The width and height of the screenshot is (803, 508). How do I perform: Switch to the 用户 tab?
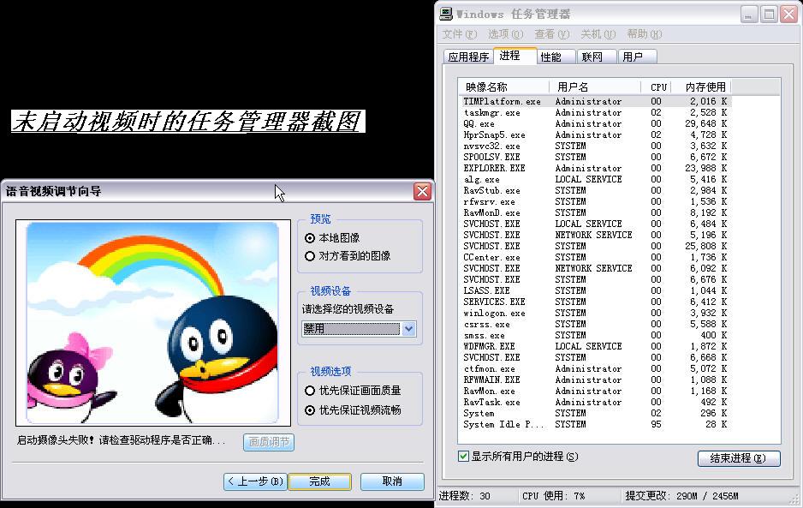638,57
